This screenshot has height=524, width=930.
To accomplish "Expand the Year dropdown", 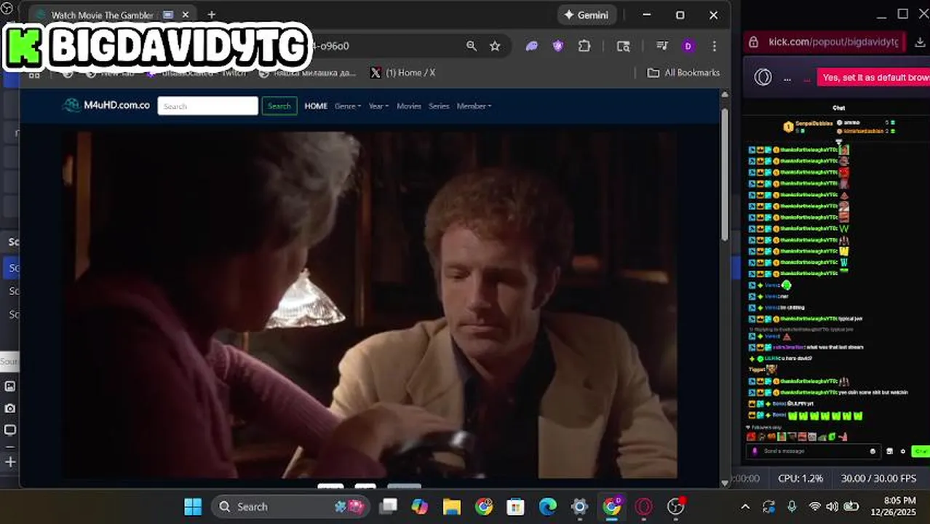I will 378,106.
